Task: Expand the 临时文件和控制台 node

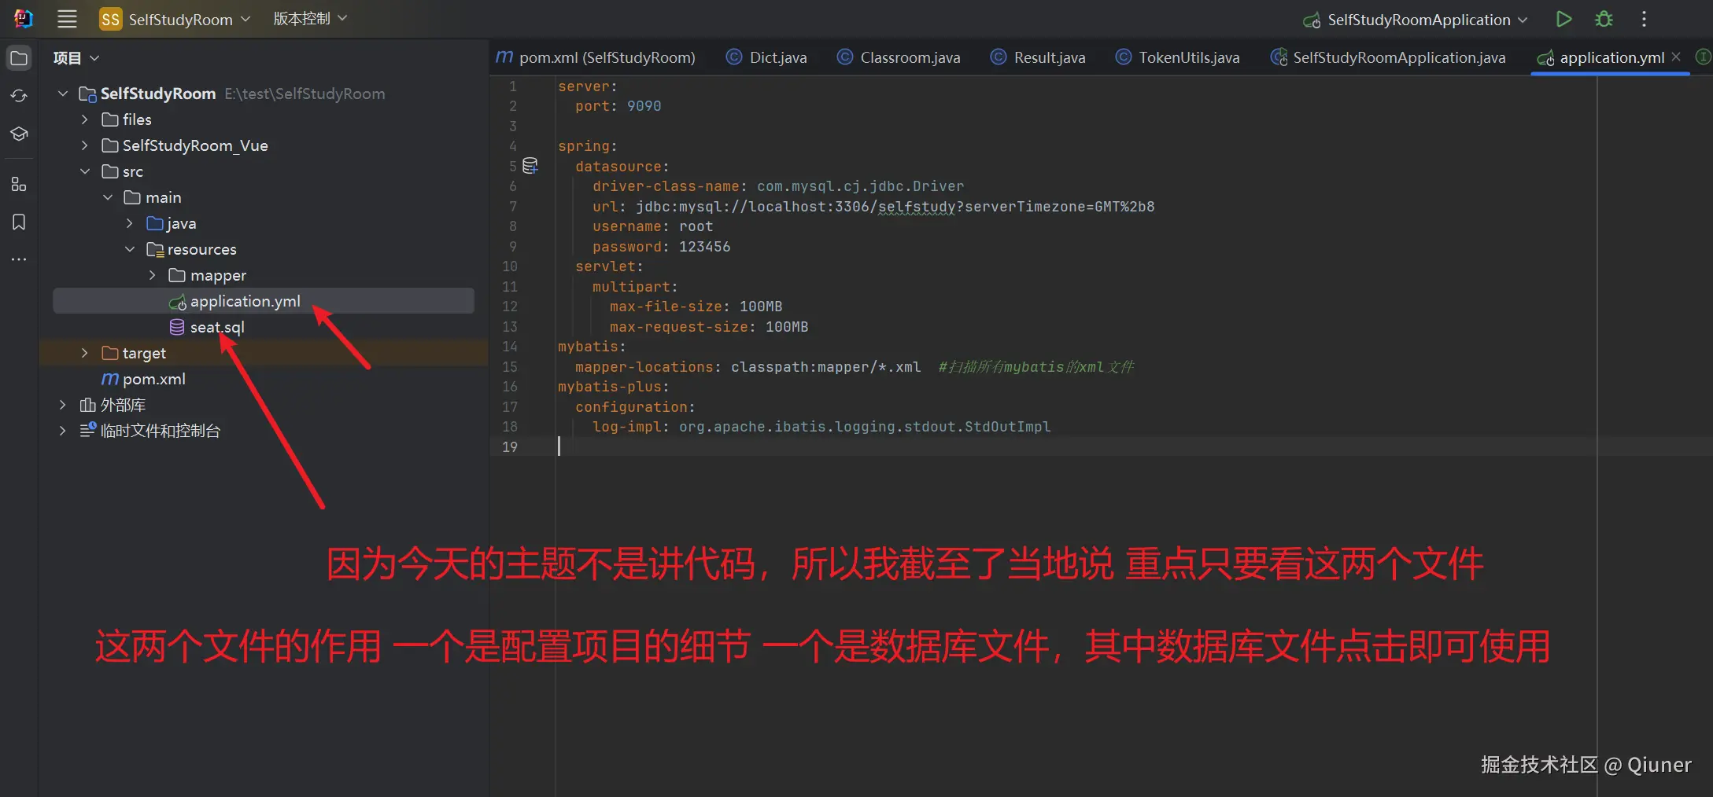Action: click(x=63, y=431)
